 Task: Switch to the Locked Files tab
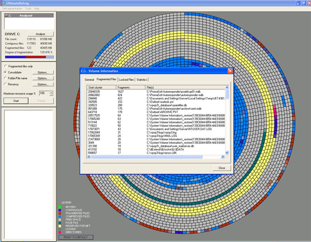126,80
